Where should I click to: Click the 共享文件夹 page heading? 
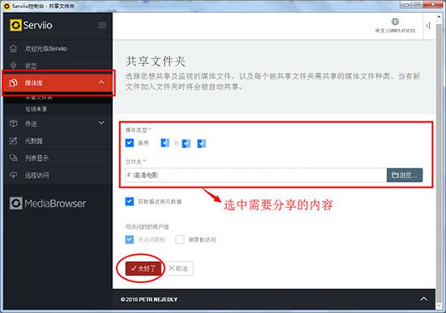click(x=156, y=61)
